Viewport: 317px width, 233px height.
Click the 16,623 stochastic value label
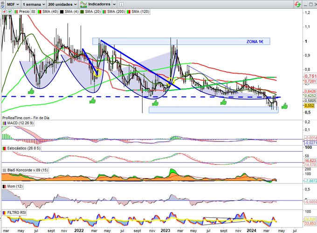310,161
